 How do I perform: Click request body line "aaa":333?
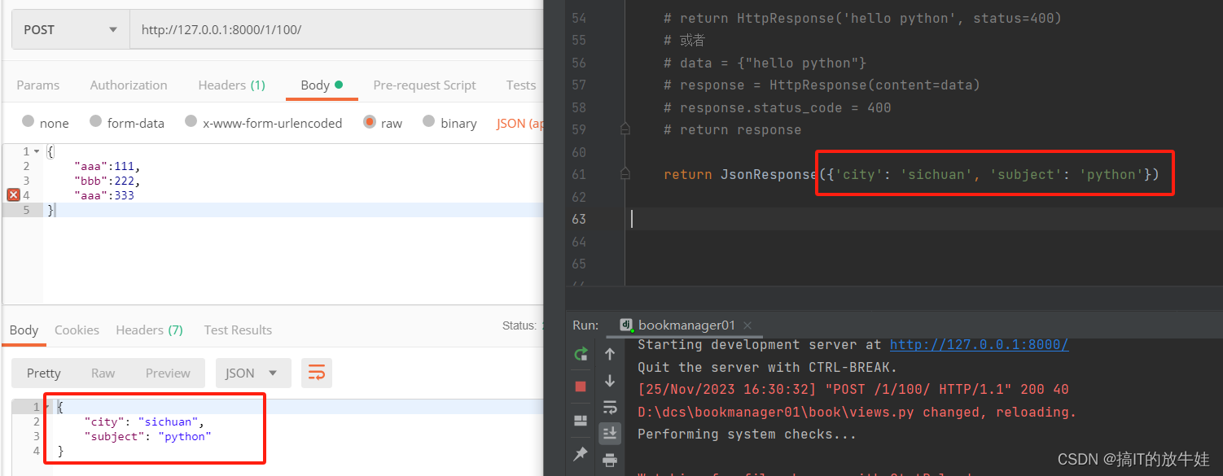[x=103, y=195]
